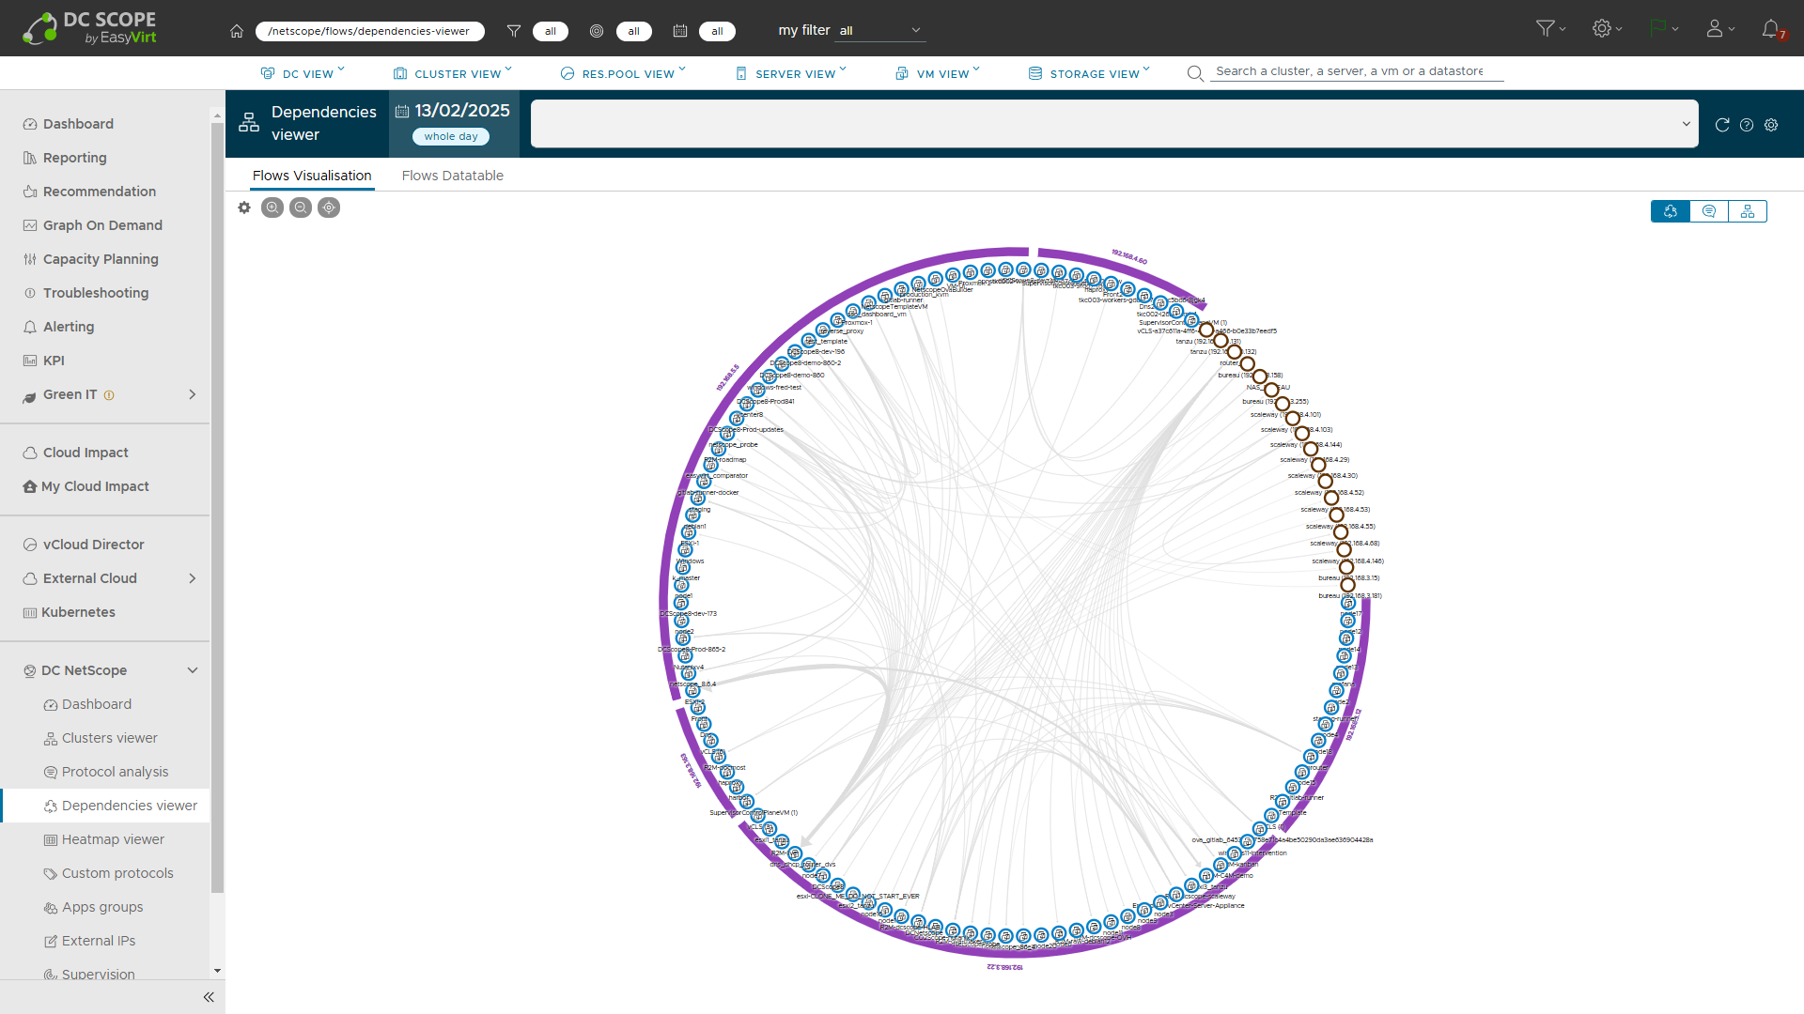
Task: Open the graph settings gear icon
Action: [243, 207]
